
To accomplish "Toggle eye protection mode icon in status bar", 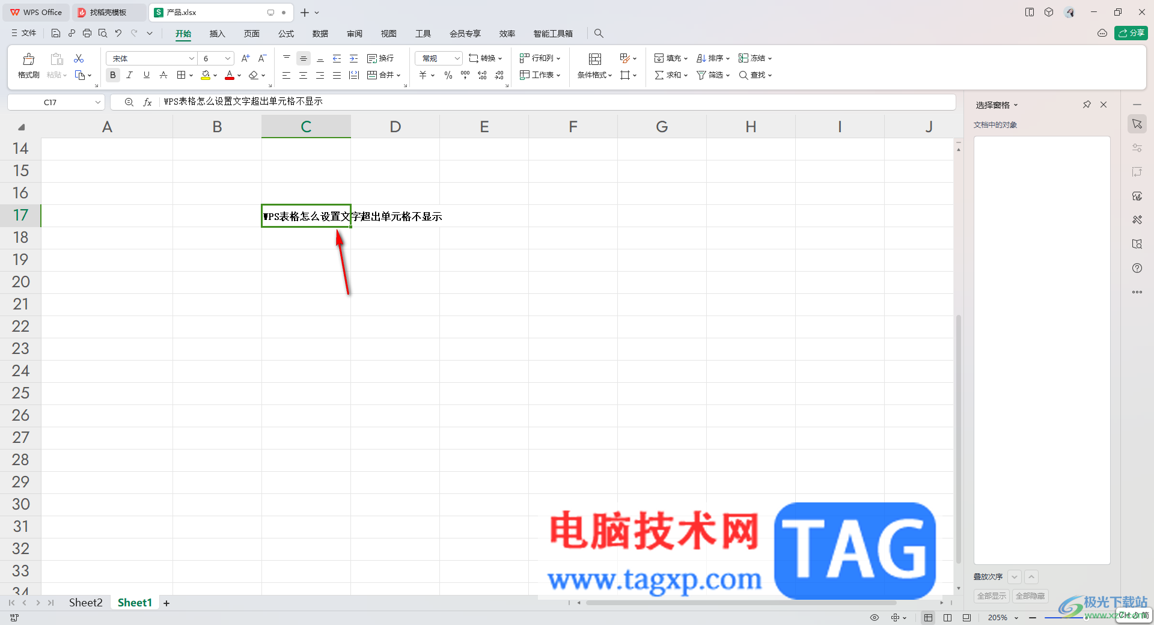I will [x=875, y=618].
